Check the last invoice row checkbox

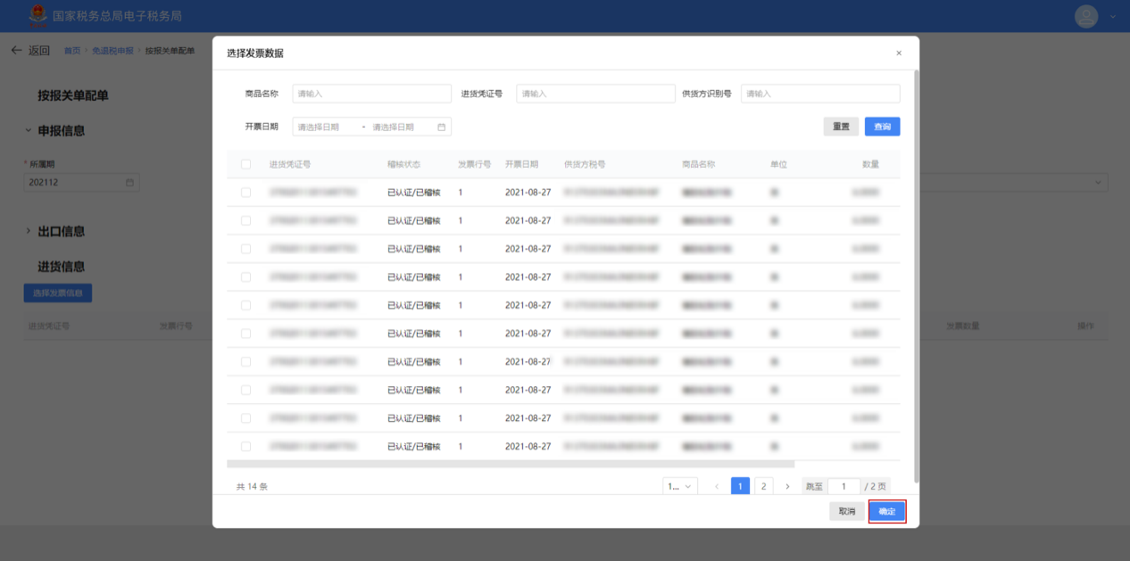pos(246,447)
